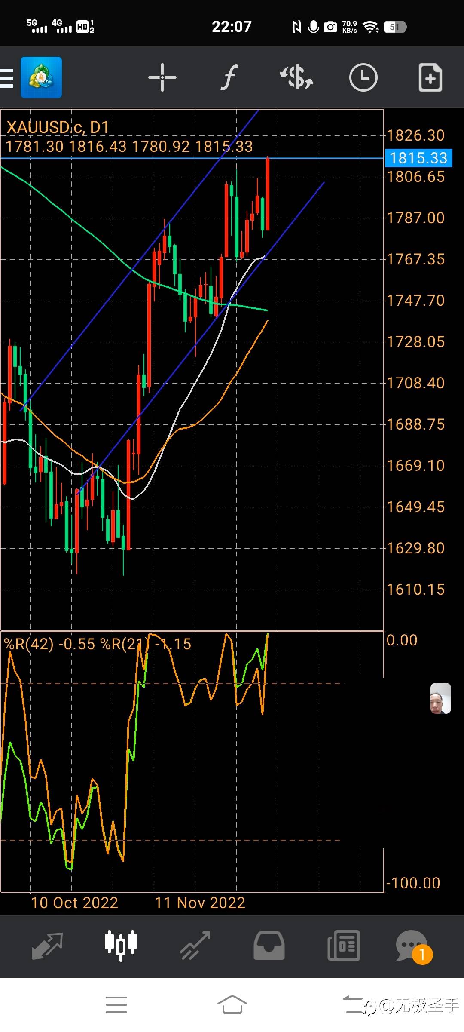Screen dimensions: 464x1032
Task: Tap the 1708.40 price scale value
Action: 416,383
